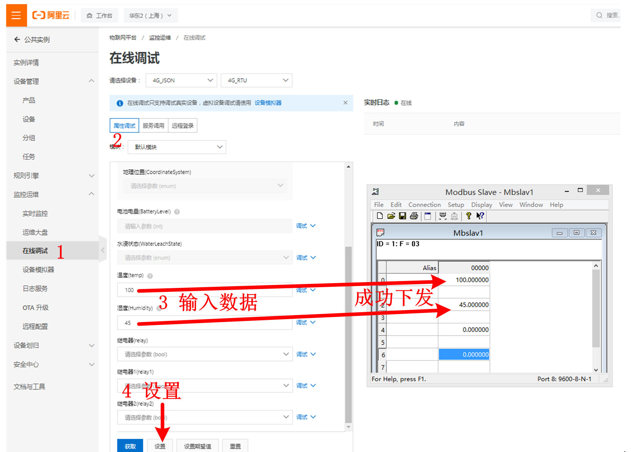
Task: Click the New document icon in Modbus Slave
Action: click(380, 216)
